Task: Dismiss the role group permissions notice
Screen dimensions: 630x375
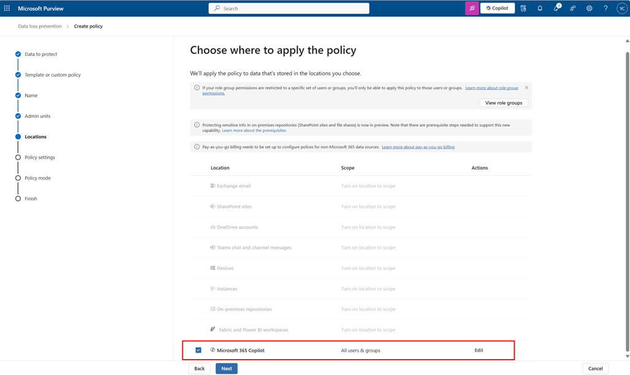Action: pos(526,87)
